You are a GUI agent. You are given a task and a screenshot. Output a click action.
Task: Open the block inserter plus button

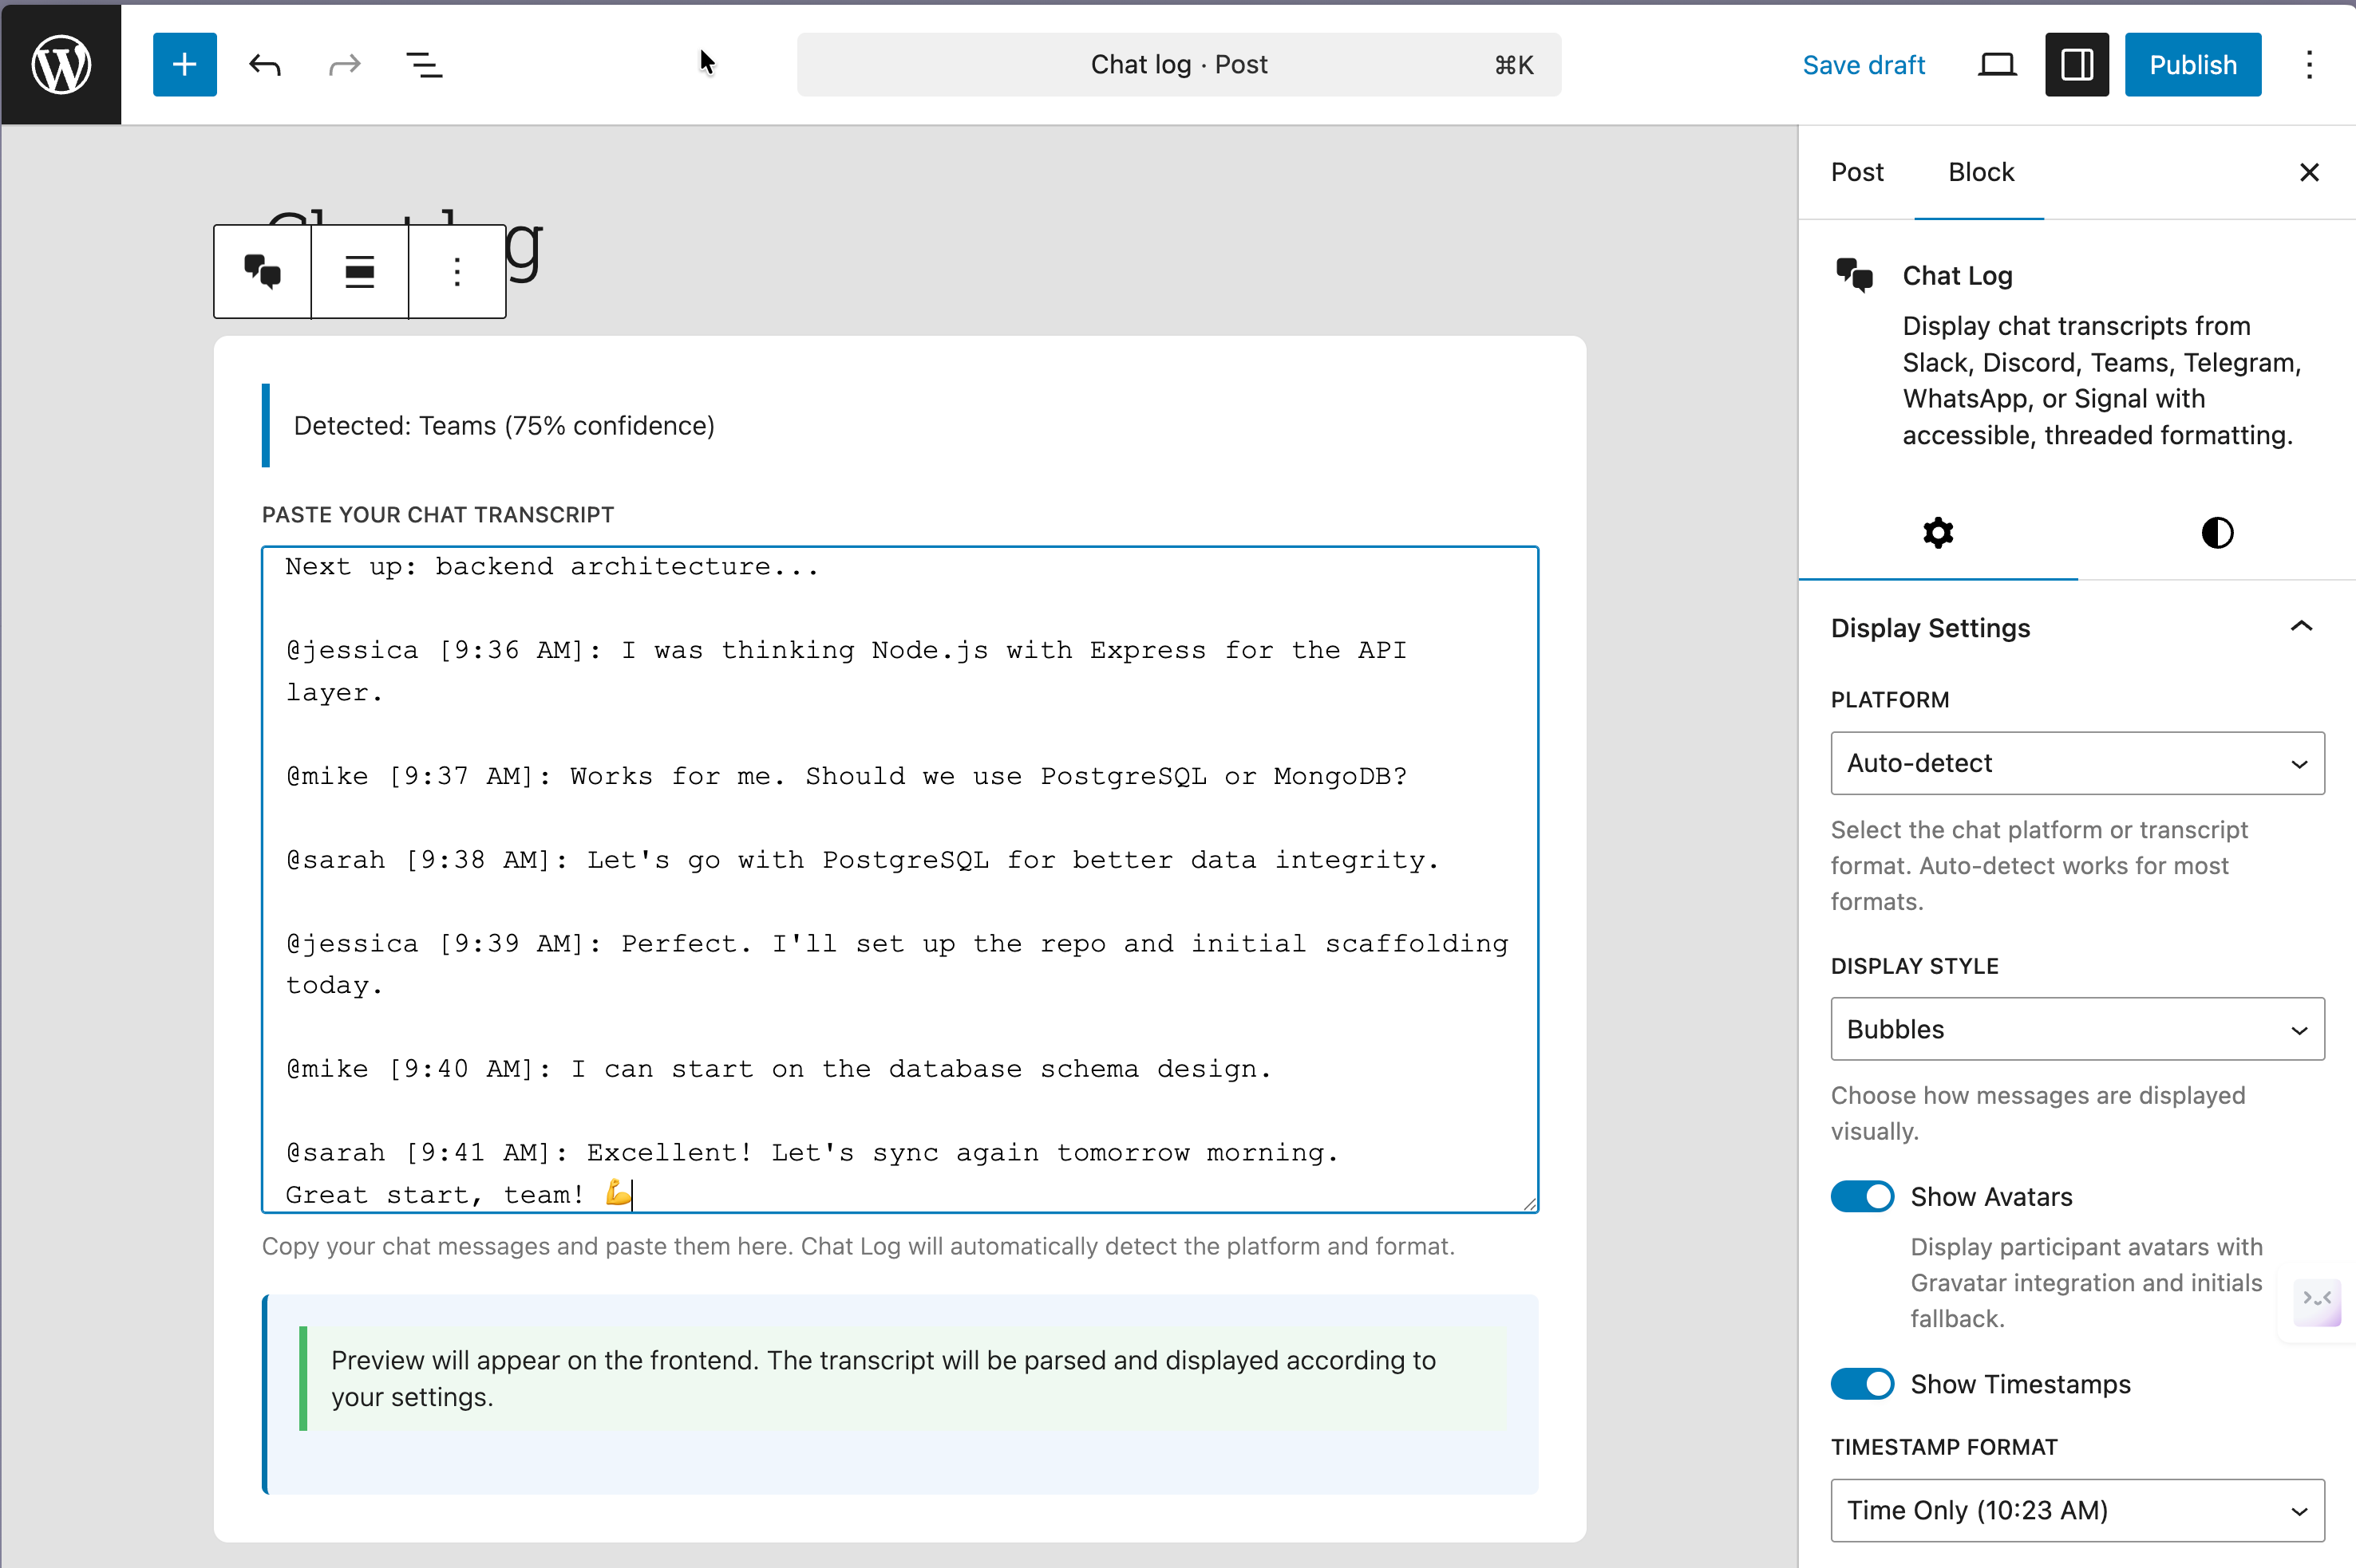point(184,65)
